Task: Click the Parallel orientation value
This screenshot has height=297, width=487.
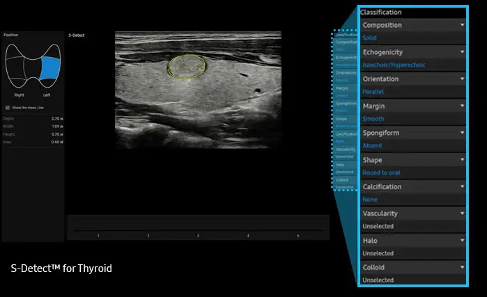Action: coord(373,92)
